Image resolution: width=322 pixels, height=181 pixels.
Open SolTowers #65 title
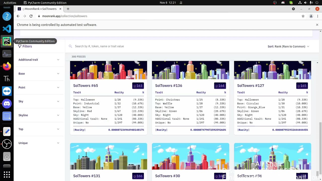(86, 85)
